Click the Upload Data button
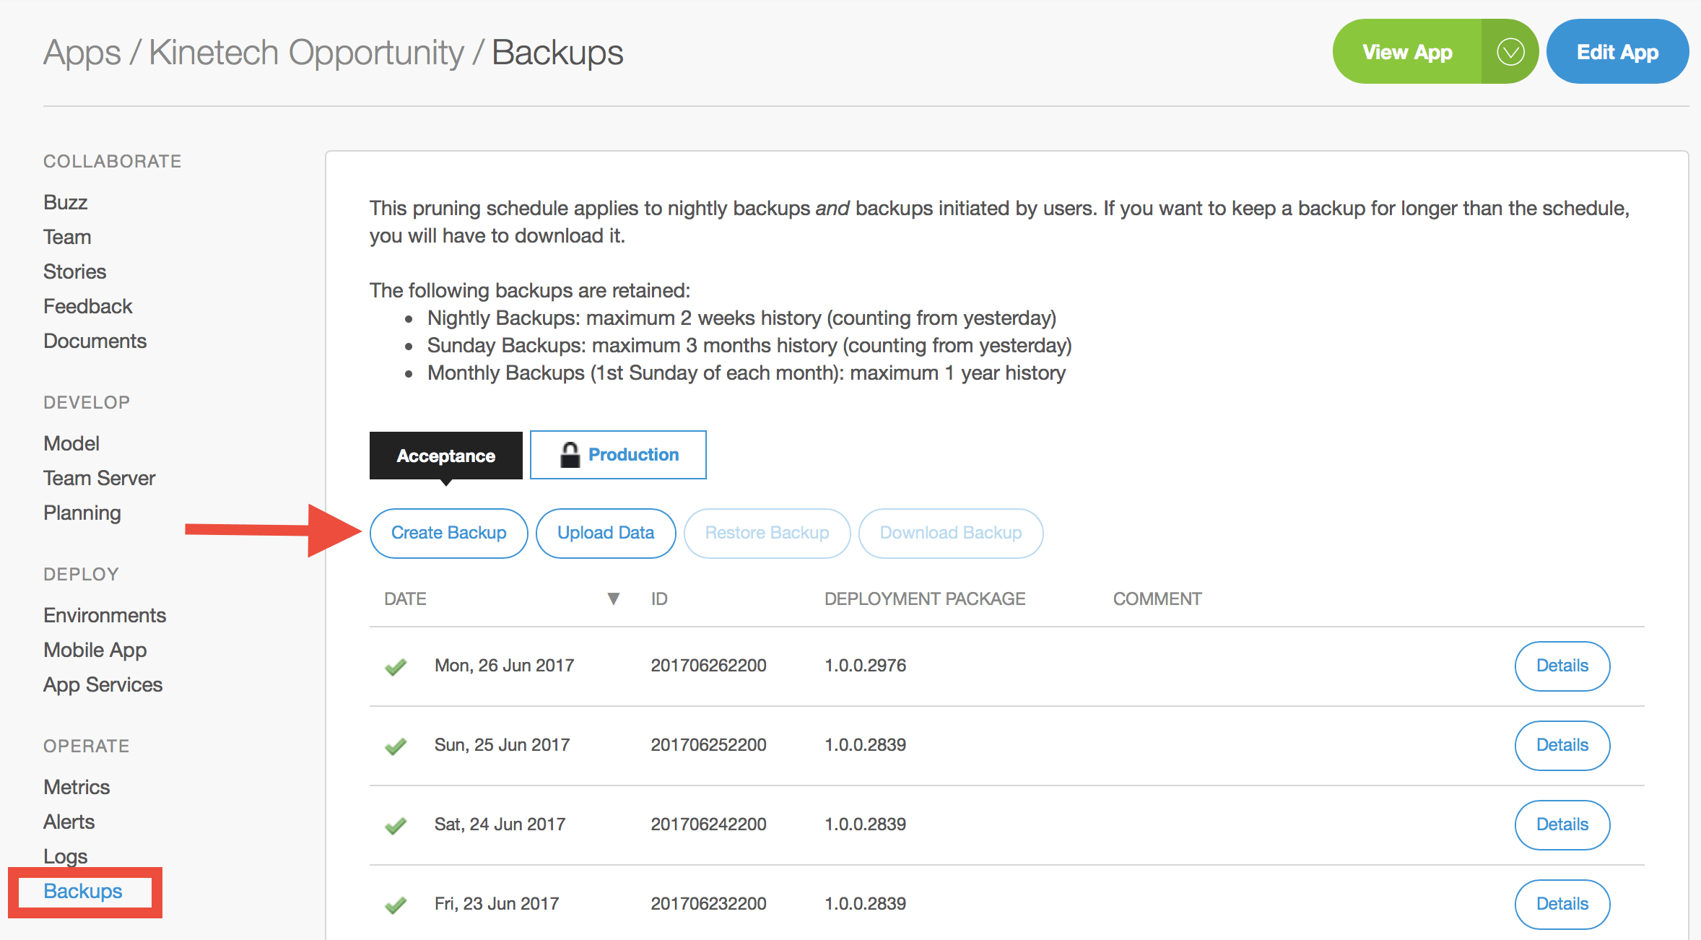1701x940 pixels. [x=605, y=533]
